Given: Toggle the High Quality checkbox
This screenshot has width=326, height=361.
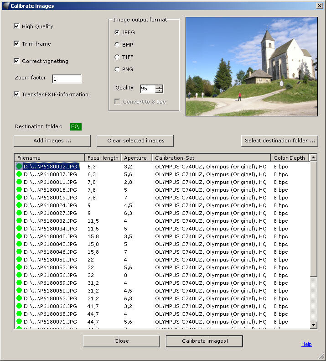Looking at the screenshot, I should click(x=16, y=26).
